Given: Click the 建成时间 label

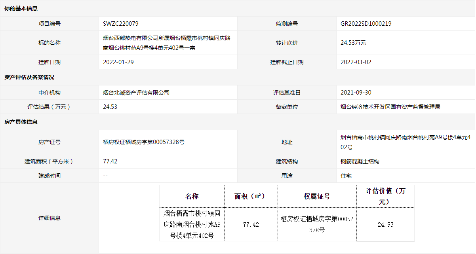Looking at the screenshot, I should coord(50,176).
